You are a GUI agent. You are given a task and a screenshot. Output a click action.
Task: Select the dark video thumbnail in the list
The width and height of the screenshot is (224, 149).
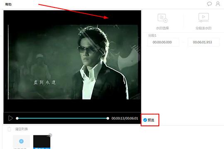coord(42,142)
